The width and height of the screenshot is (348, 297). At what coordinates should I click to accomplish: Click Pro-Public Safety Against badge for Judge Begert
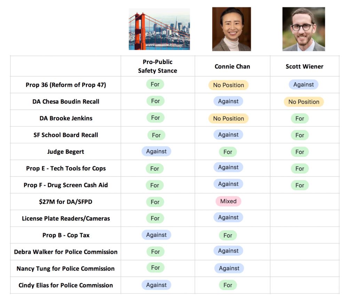click(x=156, y=151)
